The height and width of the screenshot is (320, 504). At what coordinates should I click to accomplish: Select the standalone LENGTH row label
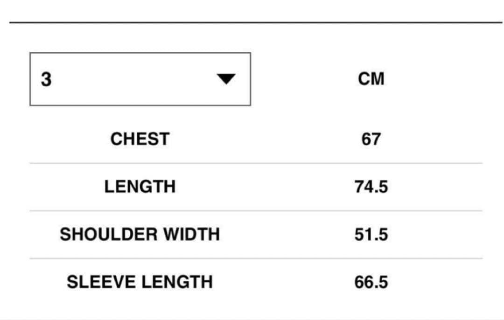coord(140,187)
